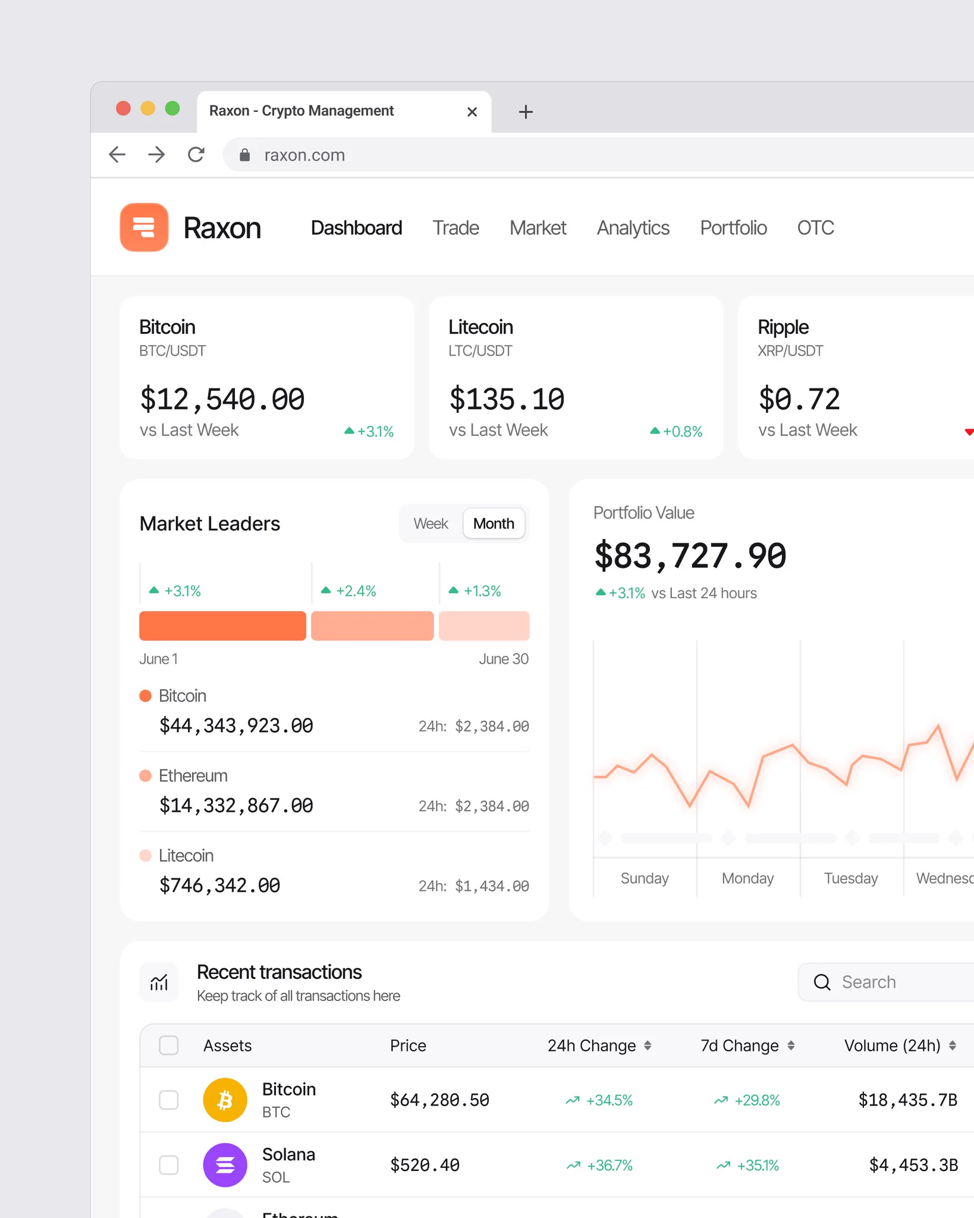Click the browser forward arrow

pyautogui.click(x=156, y=155)
